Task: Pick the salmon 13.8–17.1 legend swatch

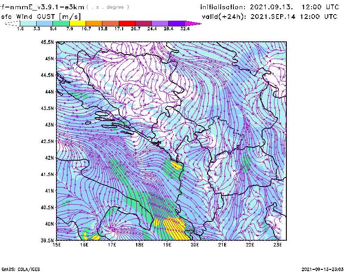Action: (111, 23)
